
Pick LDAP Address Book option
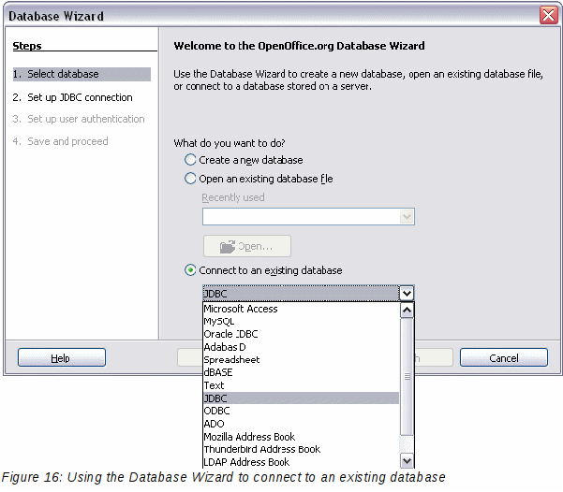(x=301, y=462)
